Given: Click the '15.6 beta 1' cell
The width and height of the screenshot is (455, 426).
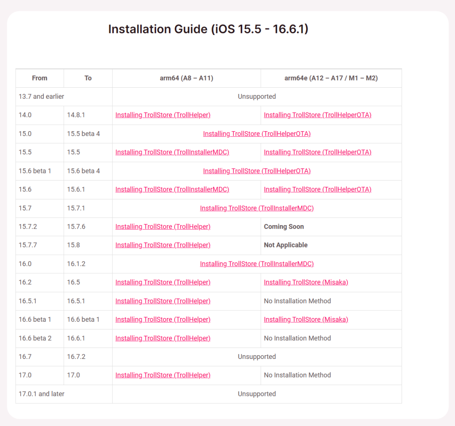Looking at the screenshot, I should [40, 171].
